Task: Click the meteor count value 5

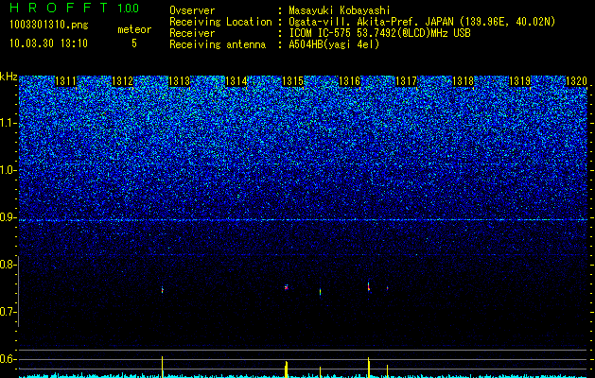Action: (x=134, y=43)
